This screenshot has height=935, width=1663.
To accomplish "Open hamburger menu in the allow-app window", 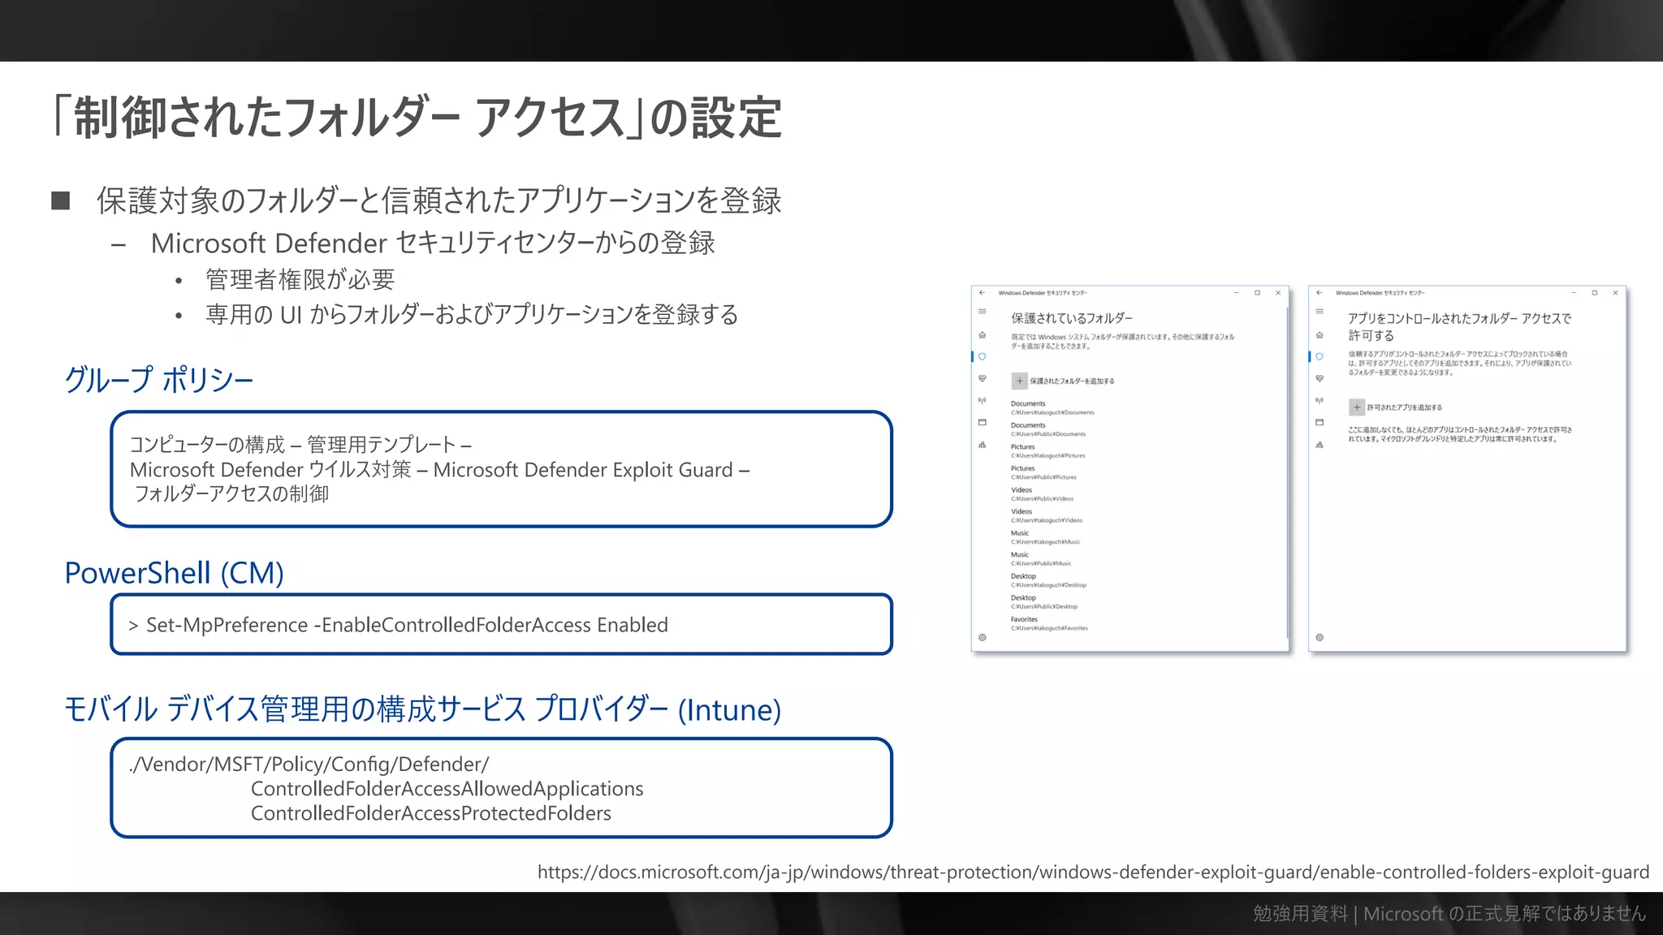I will [x=1319, y=312].
